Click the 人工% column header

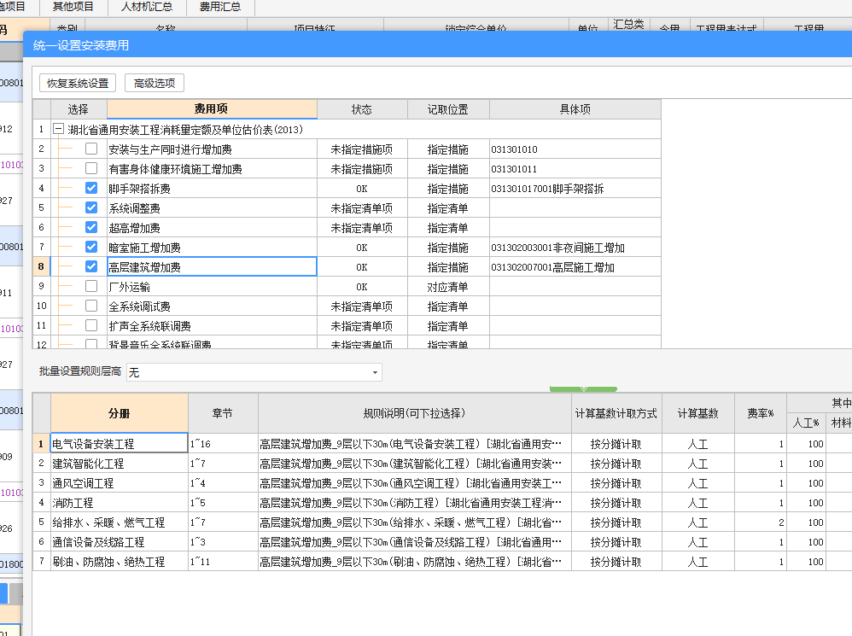pyautogui.click(x=806, y=423)
